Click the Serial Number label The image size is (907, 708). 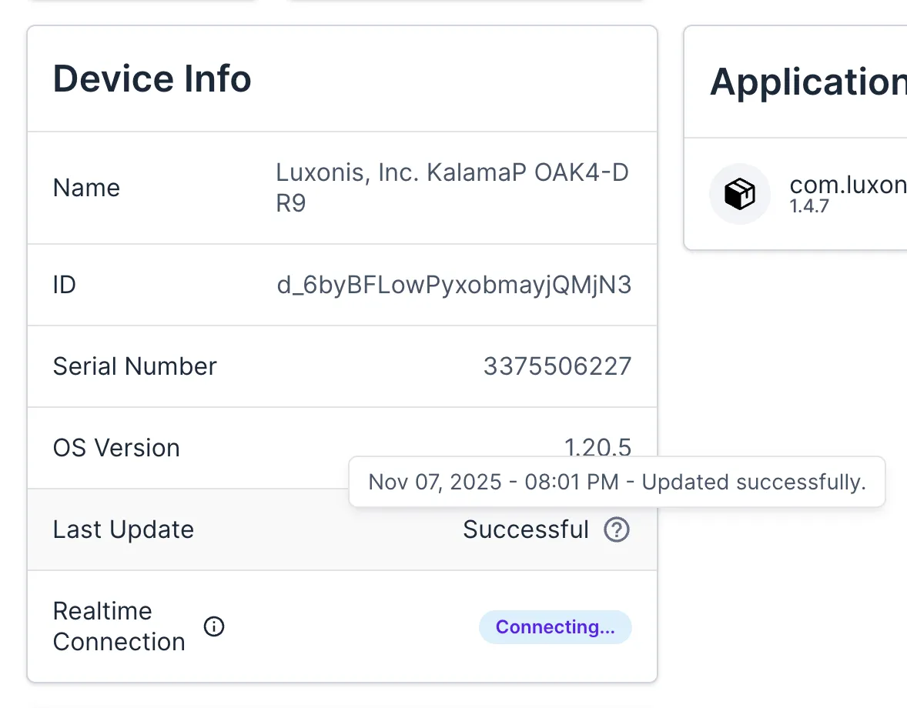[x=135, y=366]
